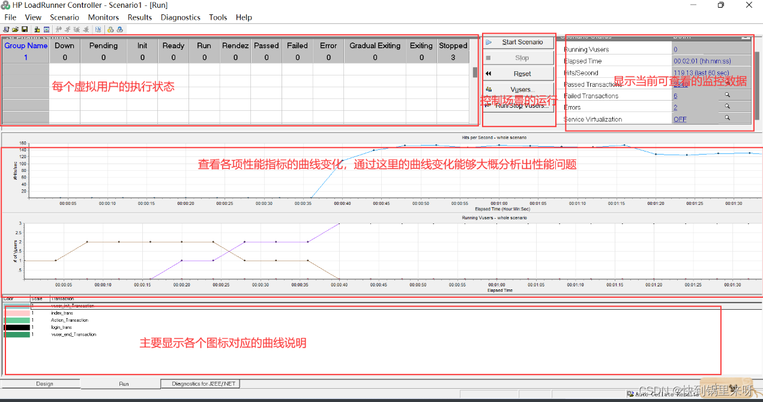Click the third grayed running-figure toolbar icon
The height and width of the screenshot is (402, 763).
point(77,29)
